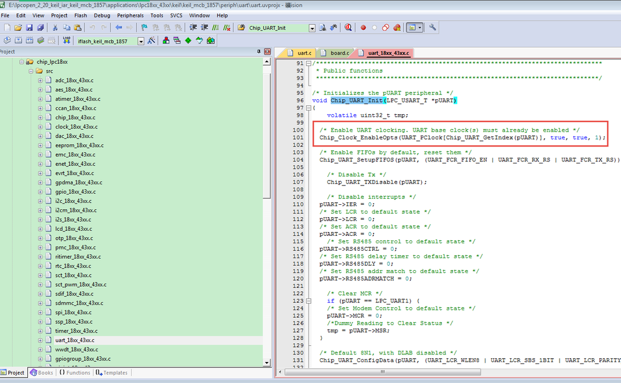The width and height of the screenshot is (621, 383).
Task: Click the Batch Build stacked icon
Action: (x=40, y=41)
